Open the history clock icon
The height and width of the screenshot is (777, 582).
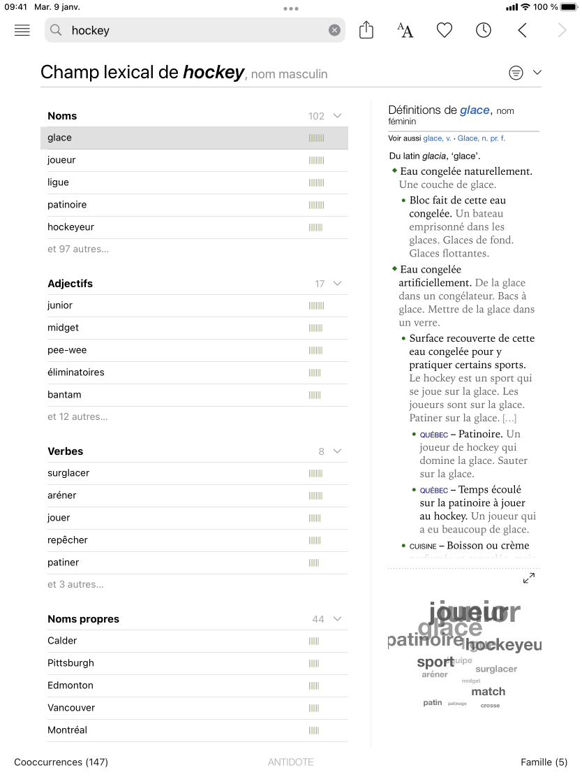[484, 30]
